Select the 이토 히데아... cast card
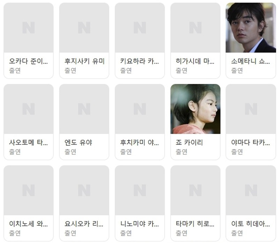This screenshot has height=243, width=279. (251, 203)
